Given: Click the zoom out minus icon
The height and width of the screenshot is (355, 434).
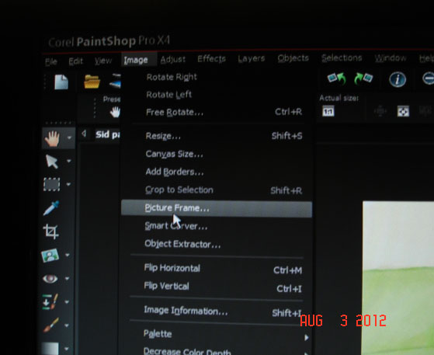Looking at the screenshot, I should [x=429, y=78].
